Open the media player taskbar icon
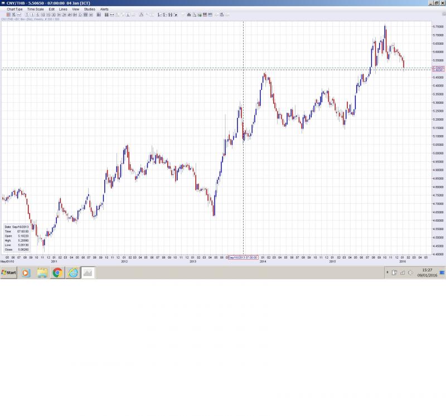The width and height of the screenshot is (446, 416). (x=26, y=272)
